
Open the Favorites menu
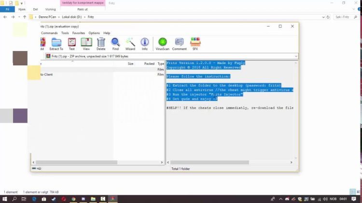79,33
